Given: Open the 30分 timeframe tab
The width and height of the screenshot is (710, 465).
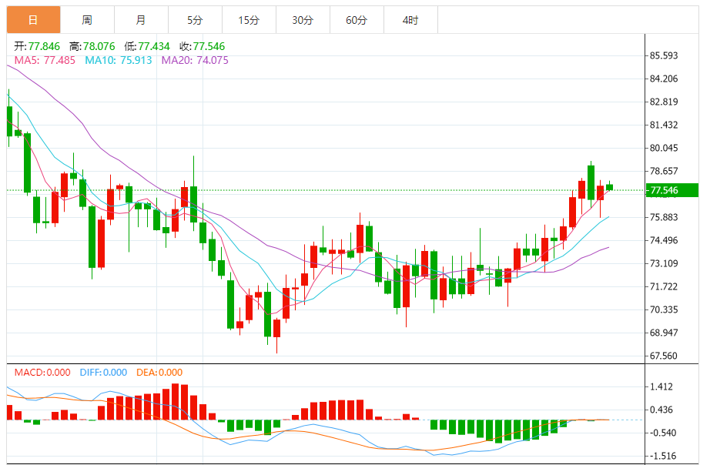Looking at the screenshot, I should [x=303, y=20].
